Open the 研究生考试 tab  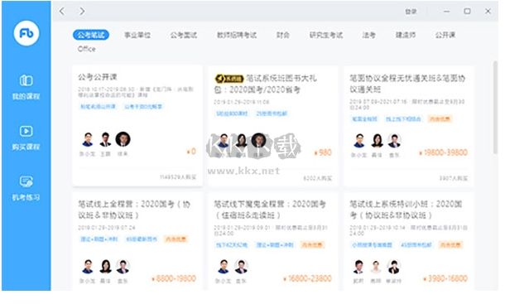[326, 35]
